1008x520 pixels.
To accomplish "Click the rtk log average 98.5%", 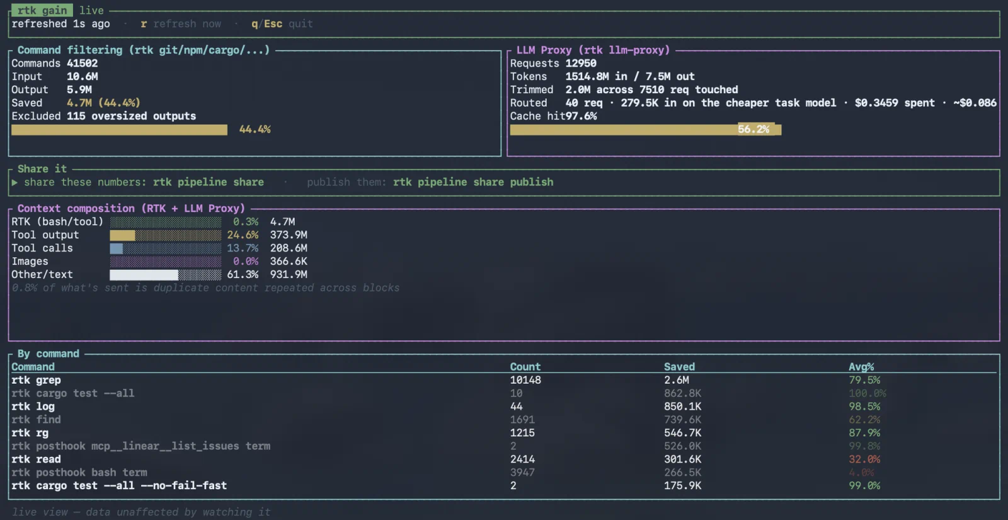I will [864, 407].
